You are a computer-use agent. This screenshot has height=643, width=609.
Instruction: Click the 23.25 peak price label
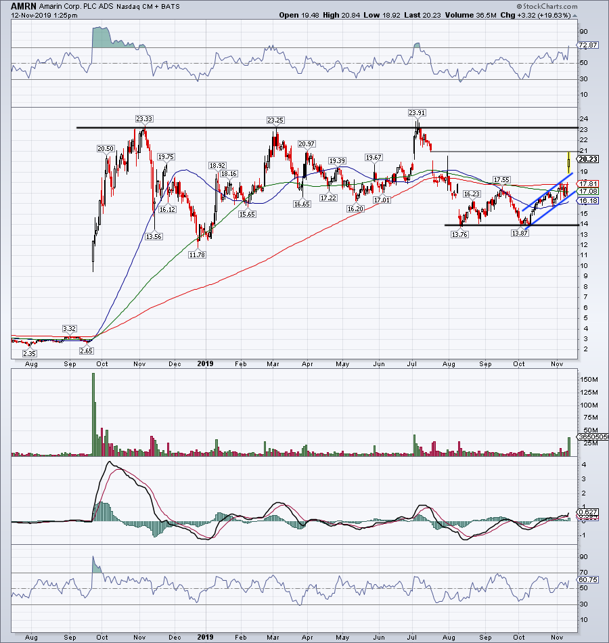click(275, 120)
